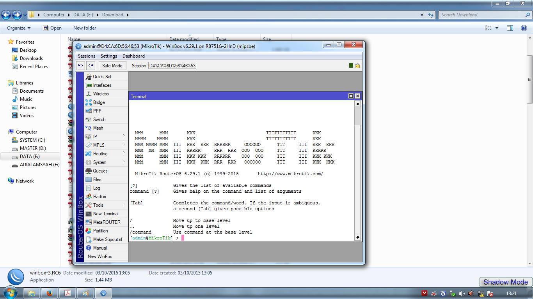Open the Switch section
Viewport: 533px width, 299px height.
click(106, 120)
